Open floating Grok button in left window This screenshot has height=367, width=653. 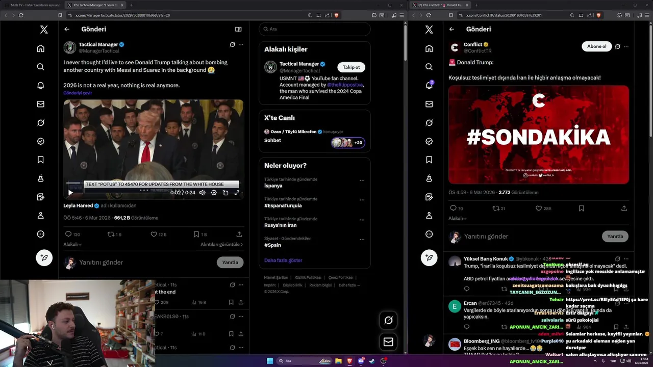click(x=388, y=320)
